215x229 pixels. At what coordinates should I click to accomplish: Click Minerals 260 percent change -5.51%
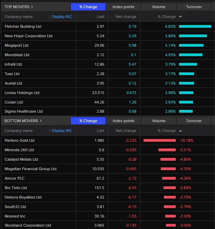[185, 150]
